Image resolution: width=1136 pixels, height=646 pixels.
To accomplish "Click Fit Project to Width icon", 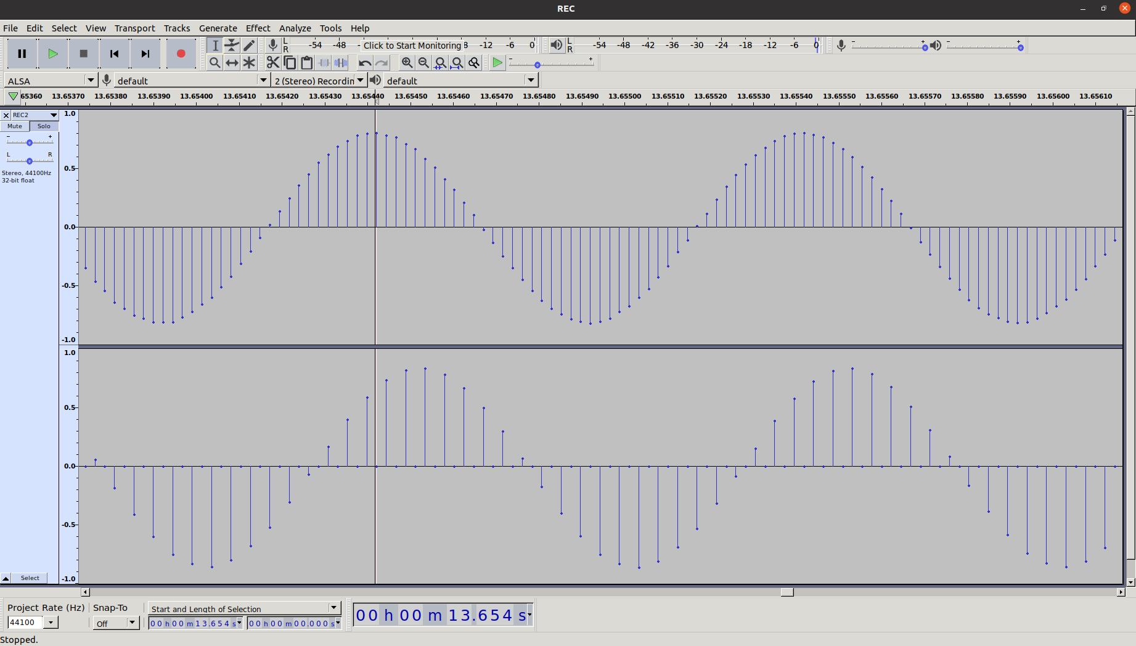I will pyautogui.click(x=457, y=62).
